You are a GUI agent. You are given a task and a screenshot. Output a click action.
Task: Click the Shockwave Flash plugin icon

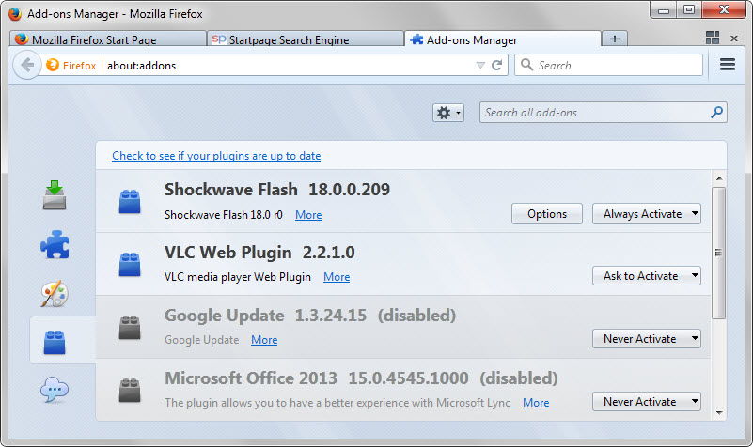click(130, 201)
